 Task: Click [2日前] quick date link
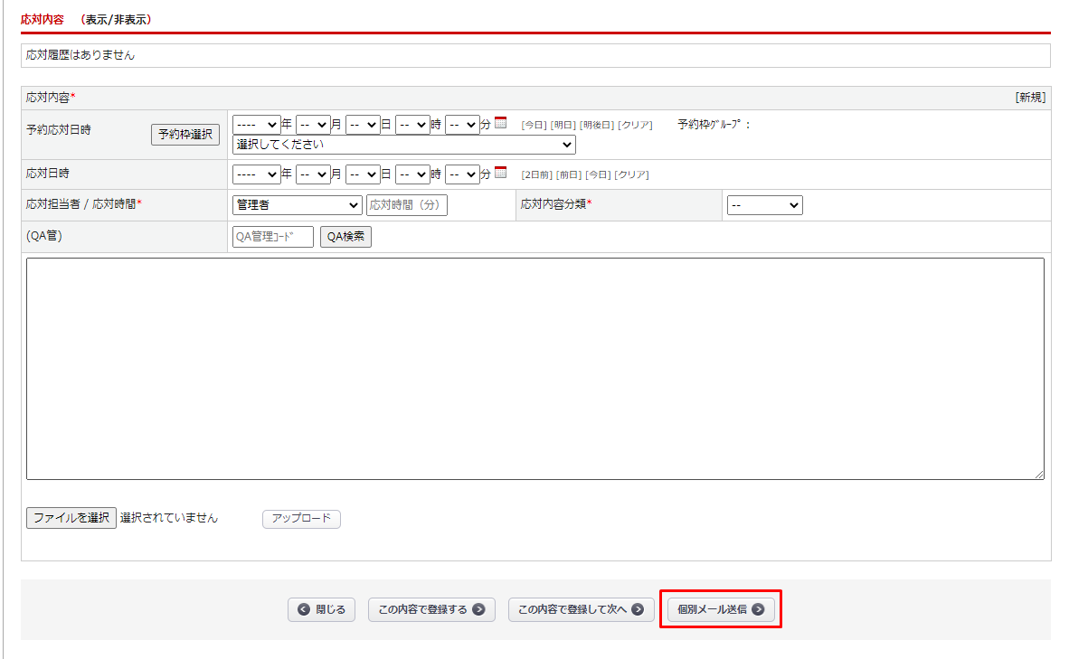pyautogui.click(x=537, y=174)
